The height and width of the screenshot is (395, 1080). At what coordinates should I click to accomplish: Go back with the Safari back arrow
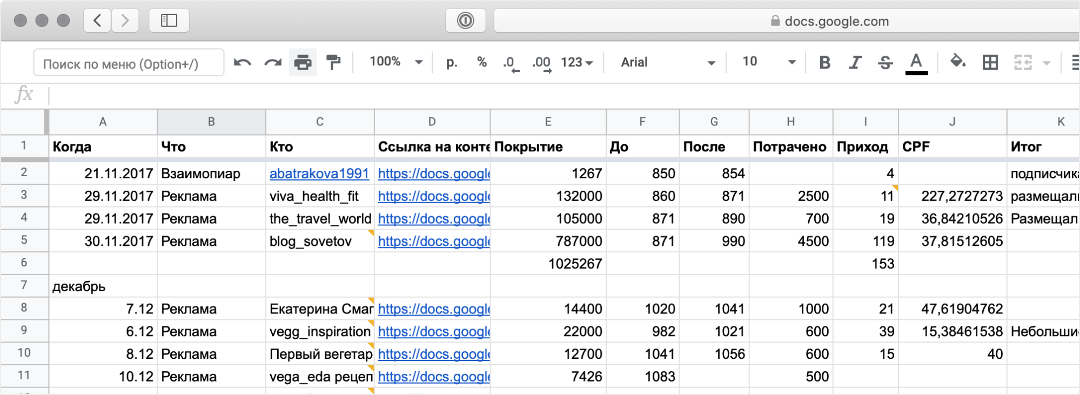tap(98, 21)
